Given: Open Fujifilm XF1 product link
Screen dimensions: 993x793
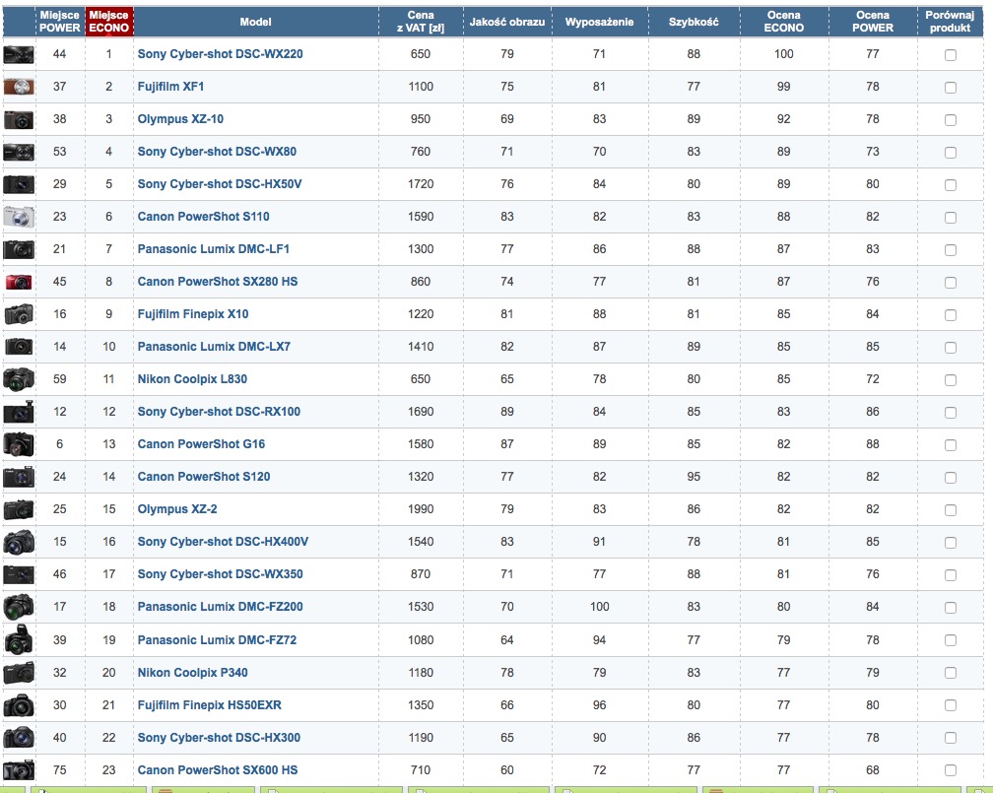Looking at the screenshot, I should click(x=171, y=86).
